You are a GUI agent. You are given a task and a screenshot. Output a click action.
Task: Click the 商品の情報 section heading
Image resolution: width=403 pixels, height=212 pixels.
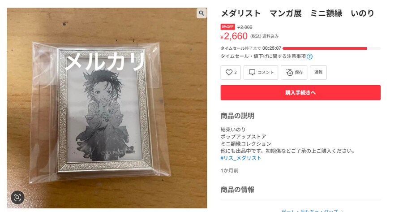coord(237,190)
